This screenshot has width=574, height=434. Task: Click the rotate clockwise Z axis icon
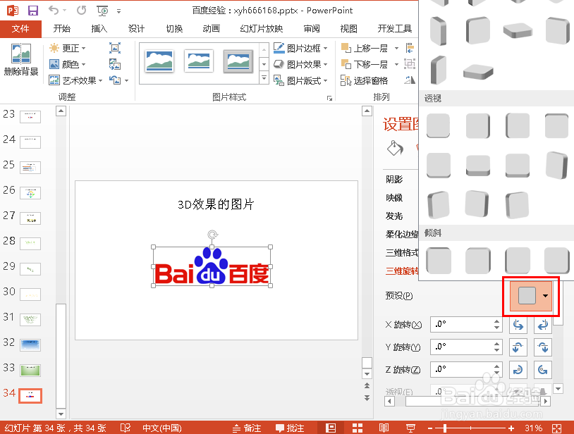click(x=518, y=370)
